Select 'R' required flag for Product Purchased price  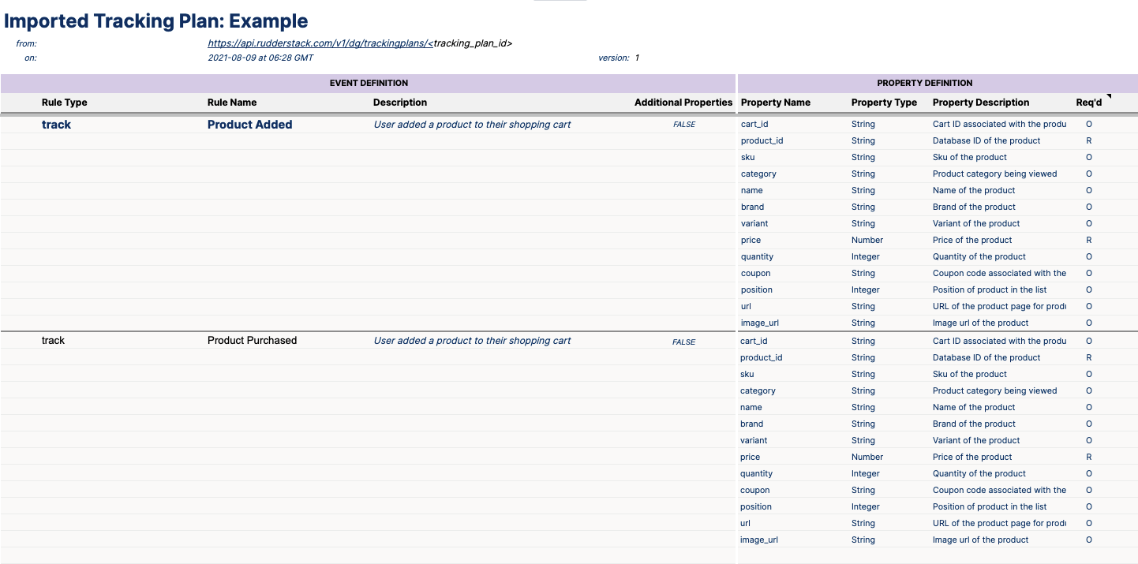pos(1089,457)
